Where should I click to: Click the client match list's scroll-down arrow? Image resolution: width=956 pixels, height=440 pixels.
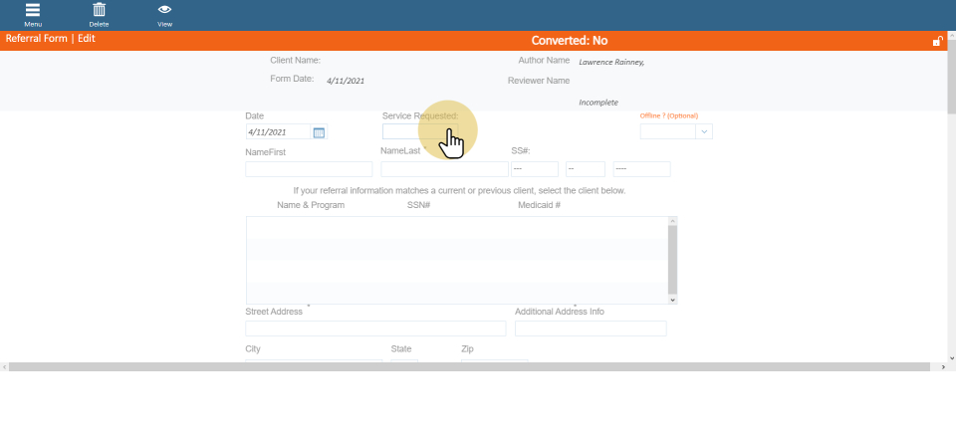tap(673, 299)
